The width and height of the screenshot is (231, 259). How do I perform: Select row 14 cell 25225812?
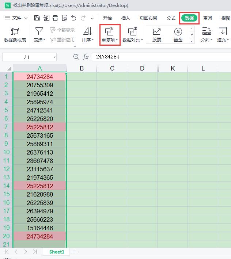click(40, 186)
